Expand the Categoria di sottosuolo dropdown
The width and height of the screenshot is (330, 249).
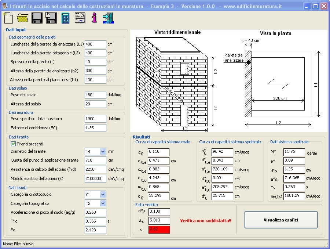[x=103, y=194]
